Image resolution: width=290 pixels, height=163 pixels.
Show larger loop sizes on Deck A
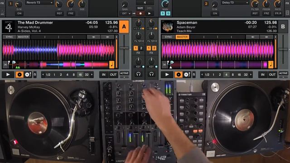[92, 75]
